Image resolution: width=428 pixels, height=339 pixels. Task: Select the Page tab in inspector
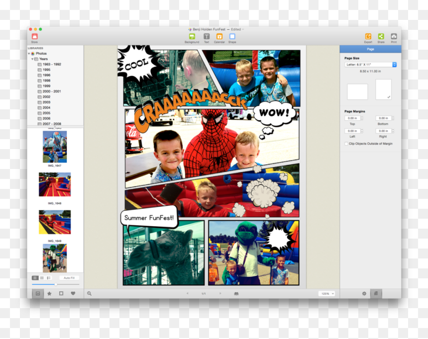point(370,49)
